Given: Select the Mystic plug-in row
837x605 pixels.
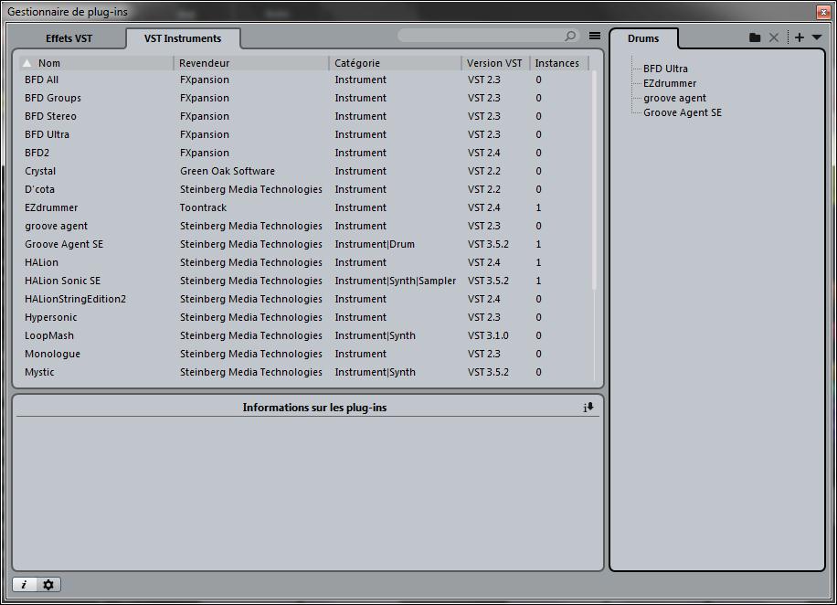Looking at the screenshot, I should click(x=305, y=372).
